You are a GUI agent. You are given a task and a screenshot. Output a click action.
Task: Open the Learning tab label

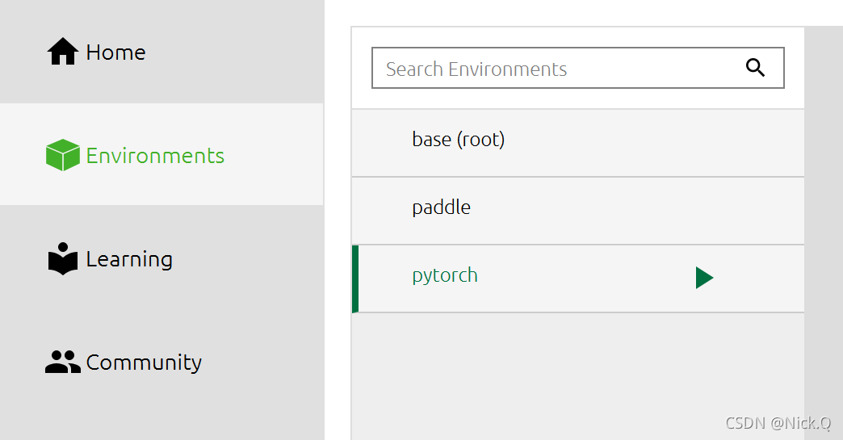pos(129,259)
